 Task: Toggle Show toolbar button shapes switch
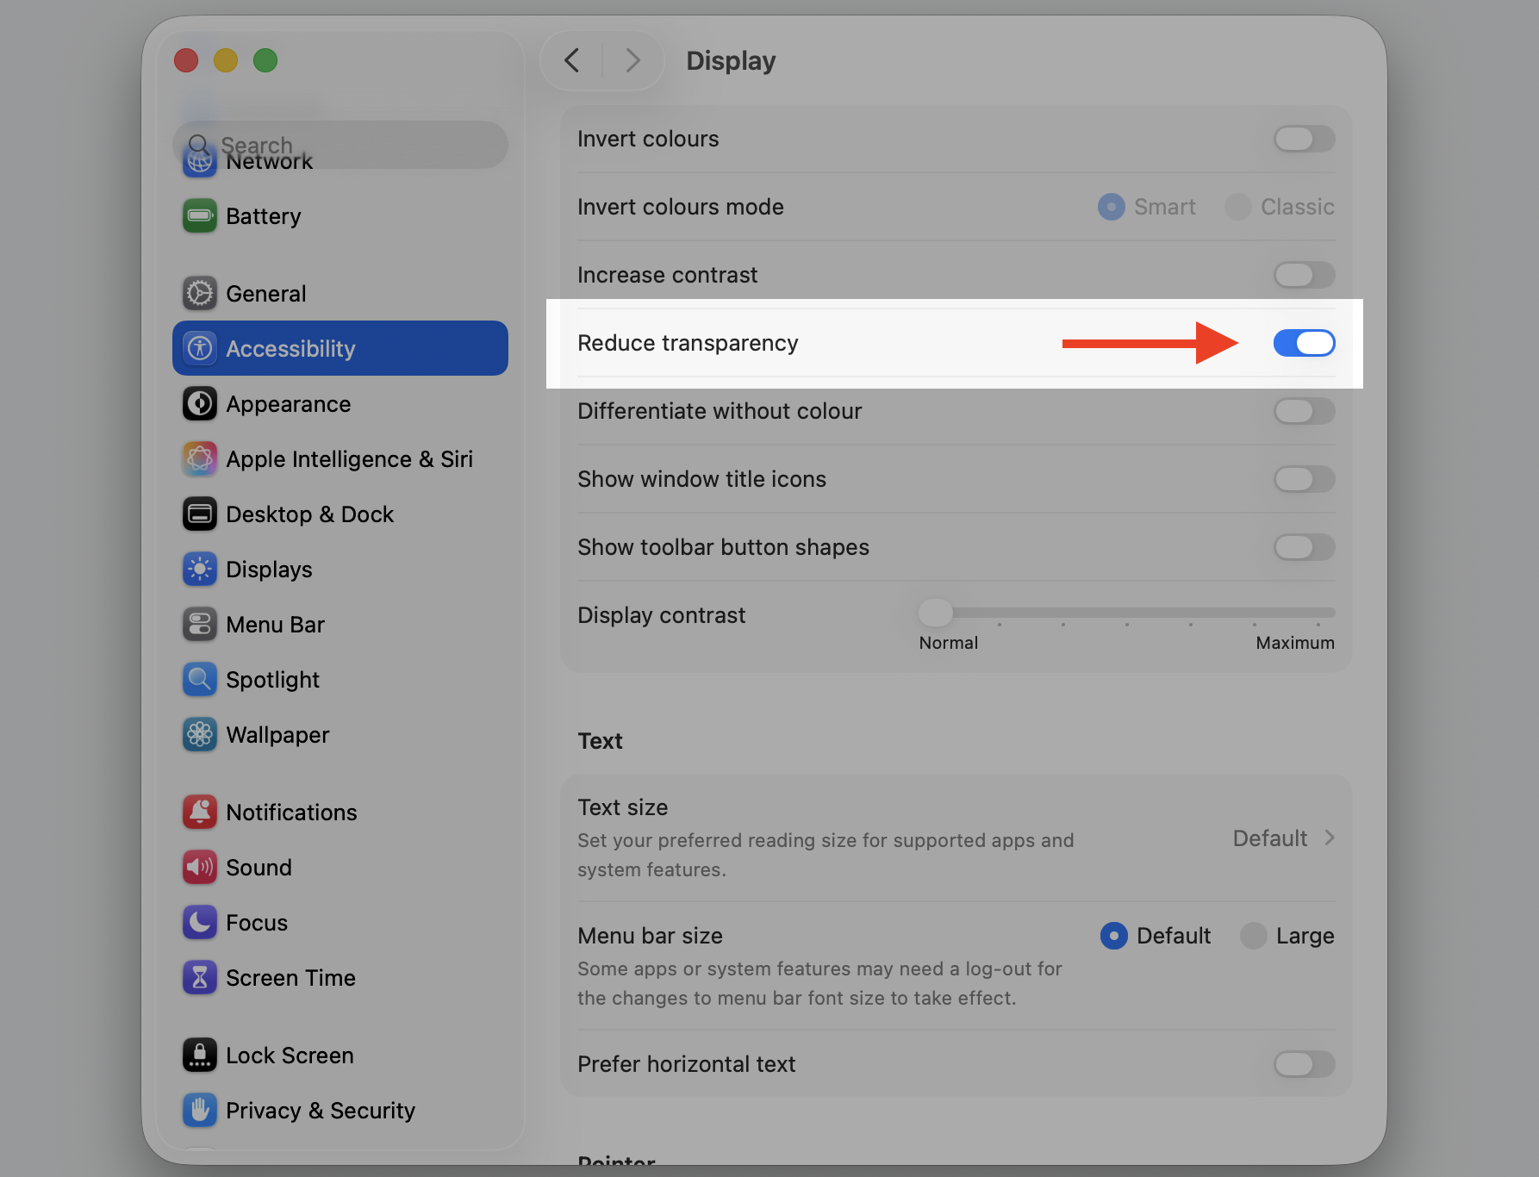(x=1305, y=547)
